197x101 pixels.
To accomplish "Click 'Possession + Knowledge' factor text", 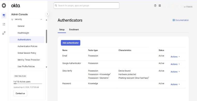I will pyautogui.click(x=99, y=74).
